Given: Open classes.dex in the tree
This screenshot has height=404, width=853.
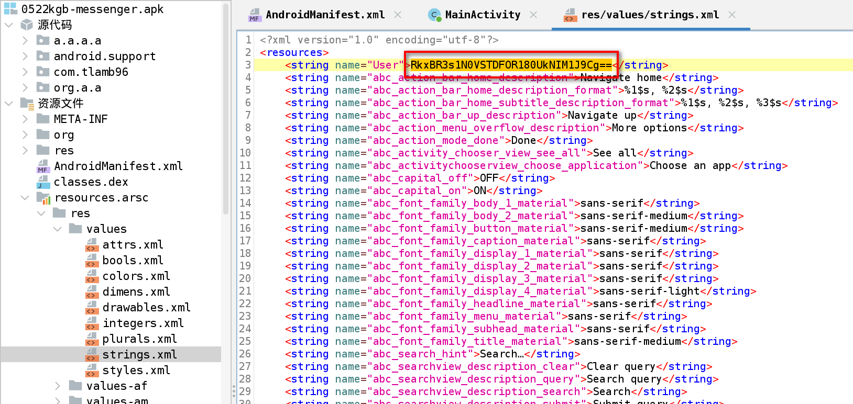Looking at the screenshot, I should 91,182.
